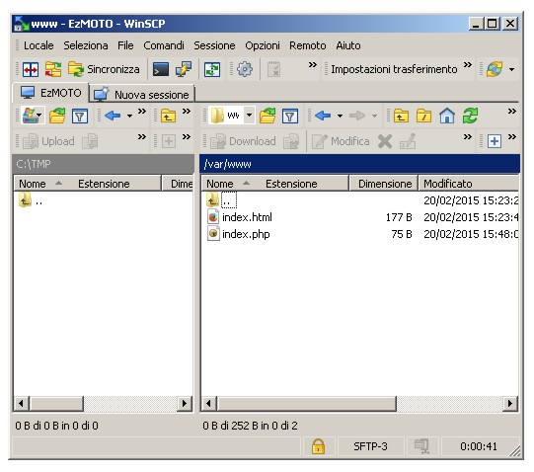Open remote directory www combo box
The height and width of the screenshot is (472, 534).
pyautogui.click(x=232, y=116)
